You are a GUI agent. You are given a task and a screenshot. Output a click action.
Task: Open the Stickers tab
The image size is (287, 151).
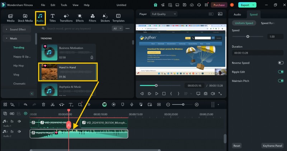(x=105, y=18)
